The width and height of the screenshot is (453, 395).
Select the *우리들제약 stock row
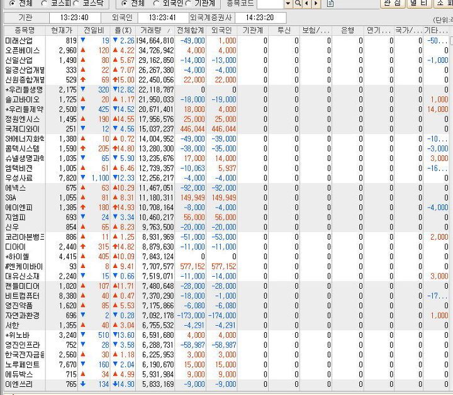[227, 109]
